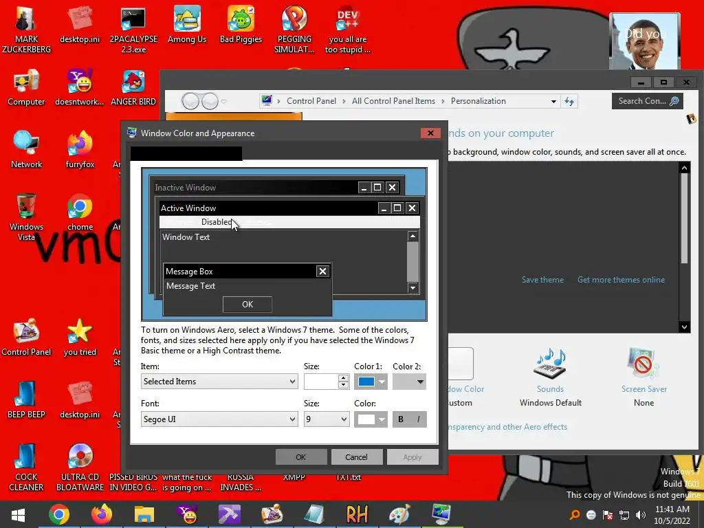Close the Window Color and Appearance dialog
Screen dimensions: 704x528
coord(430,133)
